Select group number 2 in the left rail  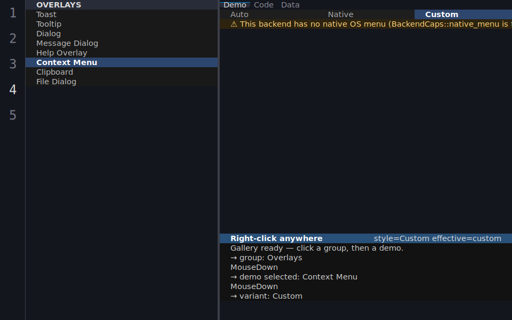coord(13,38)
